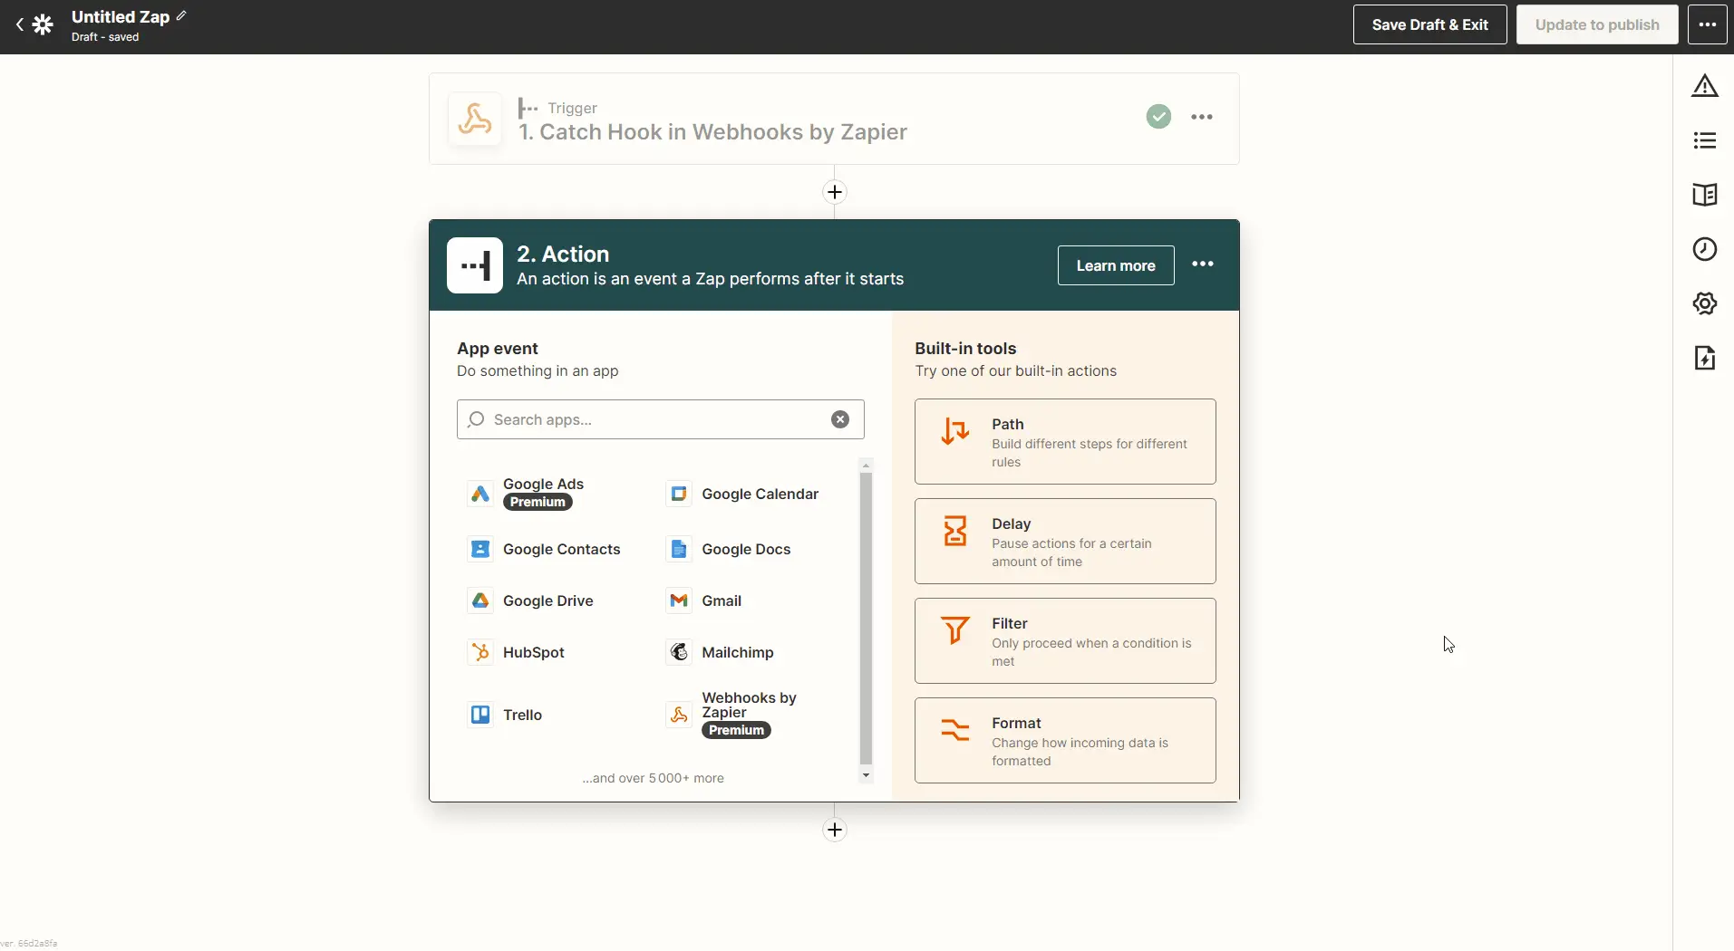Open the Zap outline list panel

pyautogui.click(x=1705, y=140)
